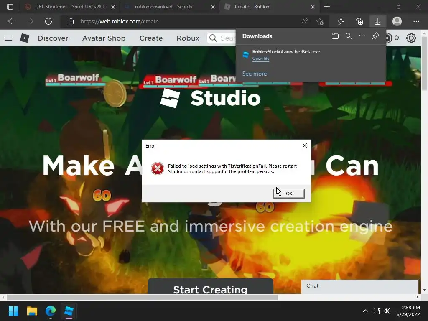Search downloads with magnifier icon

click(x=349, y=36)
